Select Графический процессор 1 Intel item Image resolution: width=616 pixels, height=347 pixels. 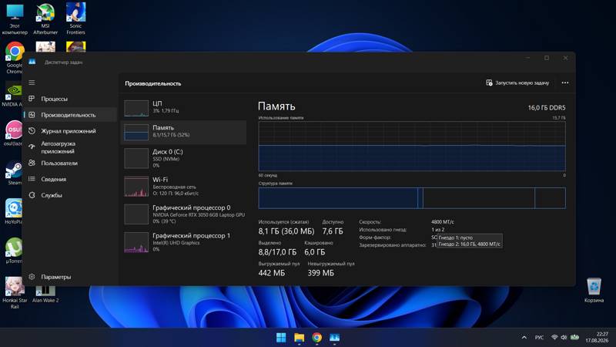[184, 242]
